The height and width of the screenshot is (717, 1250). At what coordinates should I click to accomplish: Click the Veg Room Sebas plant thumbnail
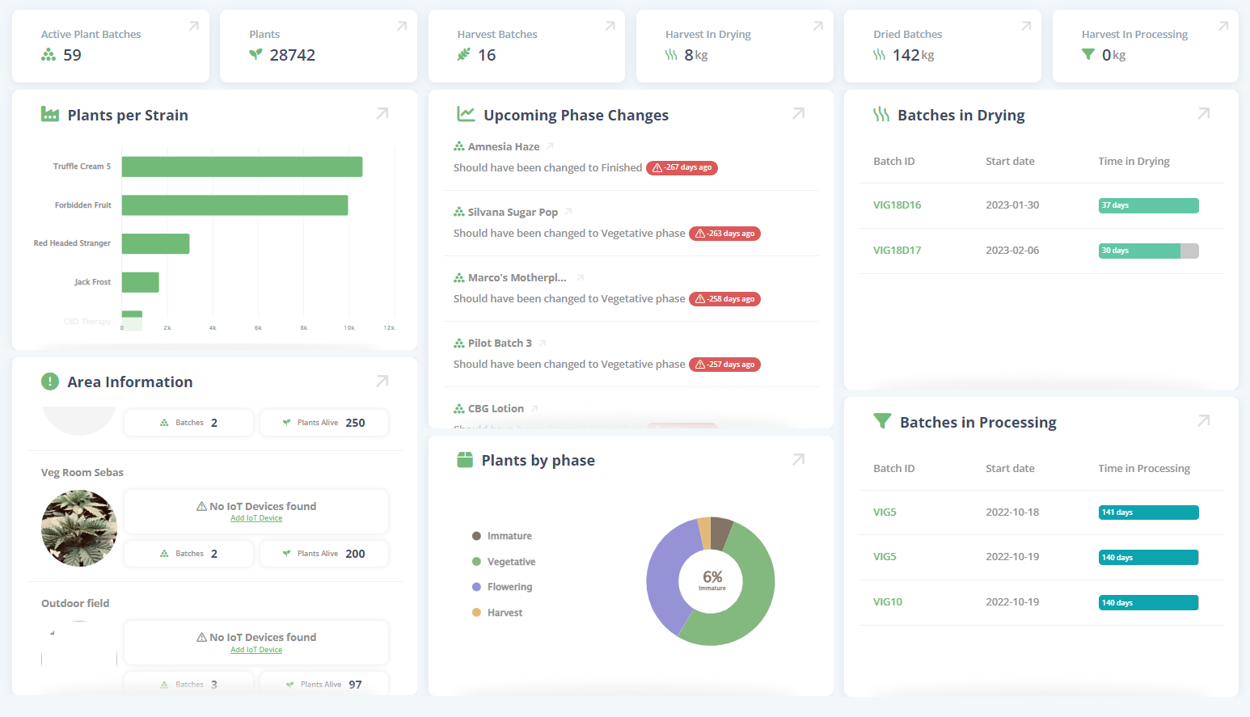79,528
